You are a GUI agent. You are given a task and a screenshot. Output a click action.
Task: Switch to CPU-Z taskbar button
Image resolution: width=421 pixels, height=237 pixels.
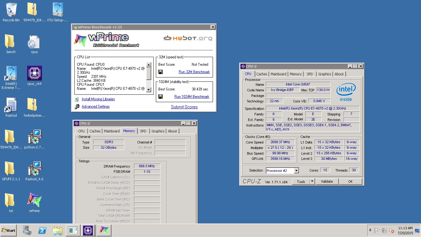coord(88,231)
